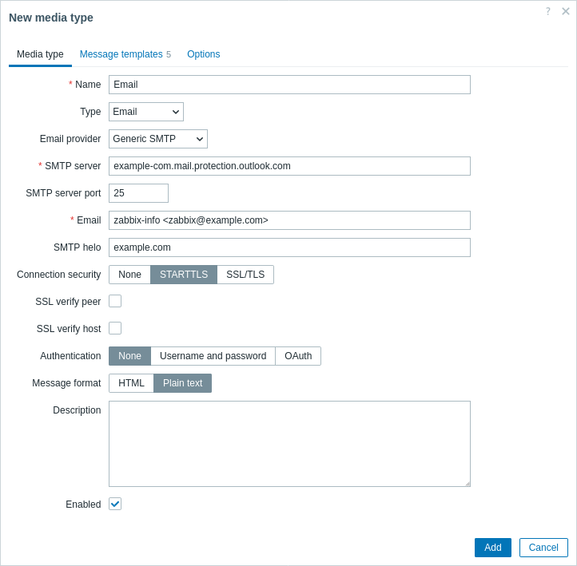Cancel the media type creation
This screenshot has width=577, height=566.
click(543, 548)
